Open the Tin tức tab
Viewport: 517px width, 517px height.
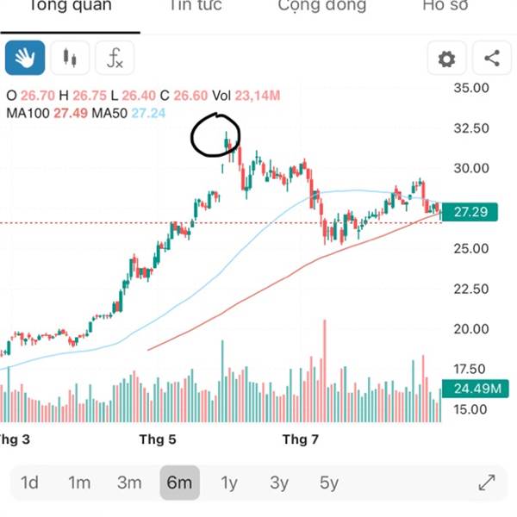tap(195, 7)
